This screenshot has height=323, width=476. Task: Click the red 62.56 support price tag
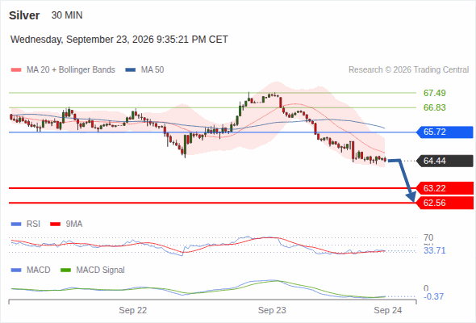(445, 203)
